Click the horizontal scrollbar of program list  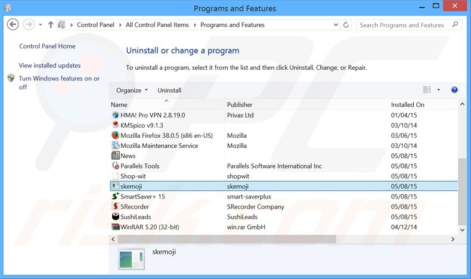click(227, 239)
